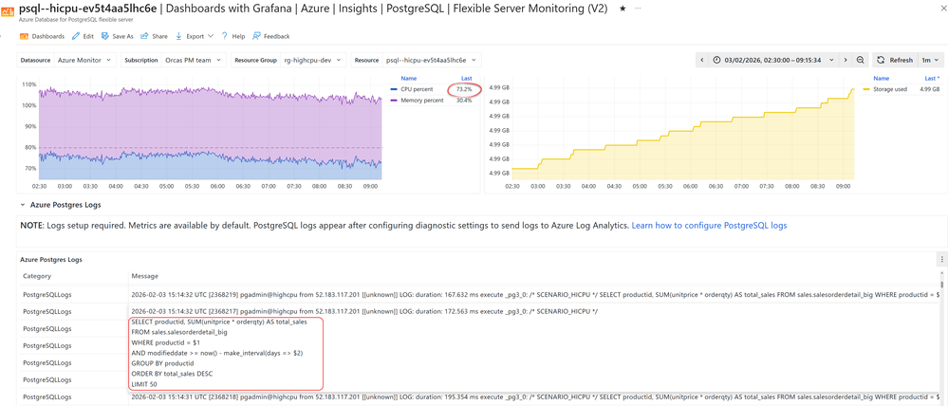Screen dimensions: 948x406
Task: Click the Azure Postgres Logs panel title
Action: point(51,259)
